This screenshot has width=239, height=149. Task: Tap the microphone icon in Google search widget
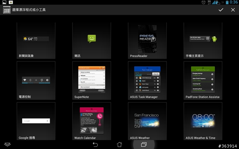(47, 121)
